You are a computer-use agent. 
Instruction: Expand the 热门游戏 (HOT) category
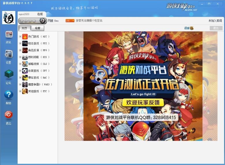20,37
